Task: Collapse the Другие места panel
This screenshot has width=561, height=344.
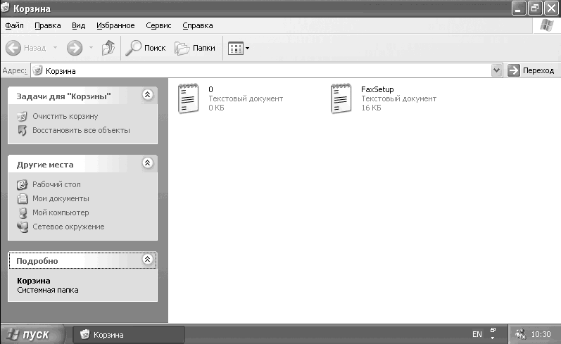Action: coord(147,163)
